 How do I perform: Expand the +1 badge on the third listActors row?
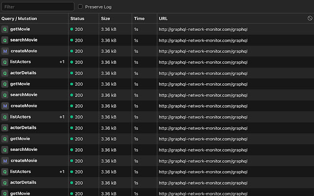click(x=62, y=172)
